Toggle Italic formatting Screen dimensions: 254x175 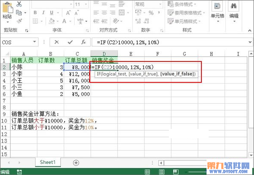coord(43,13)
